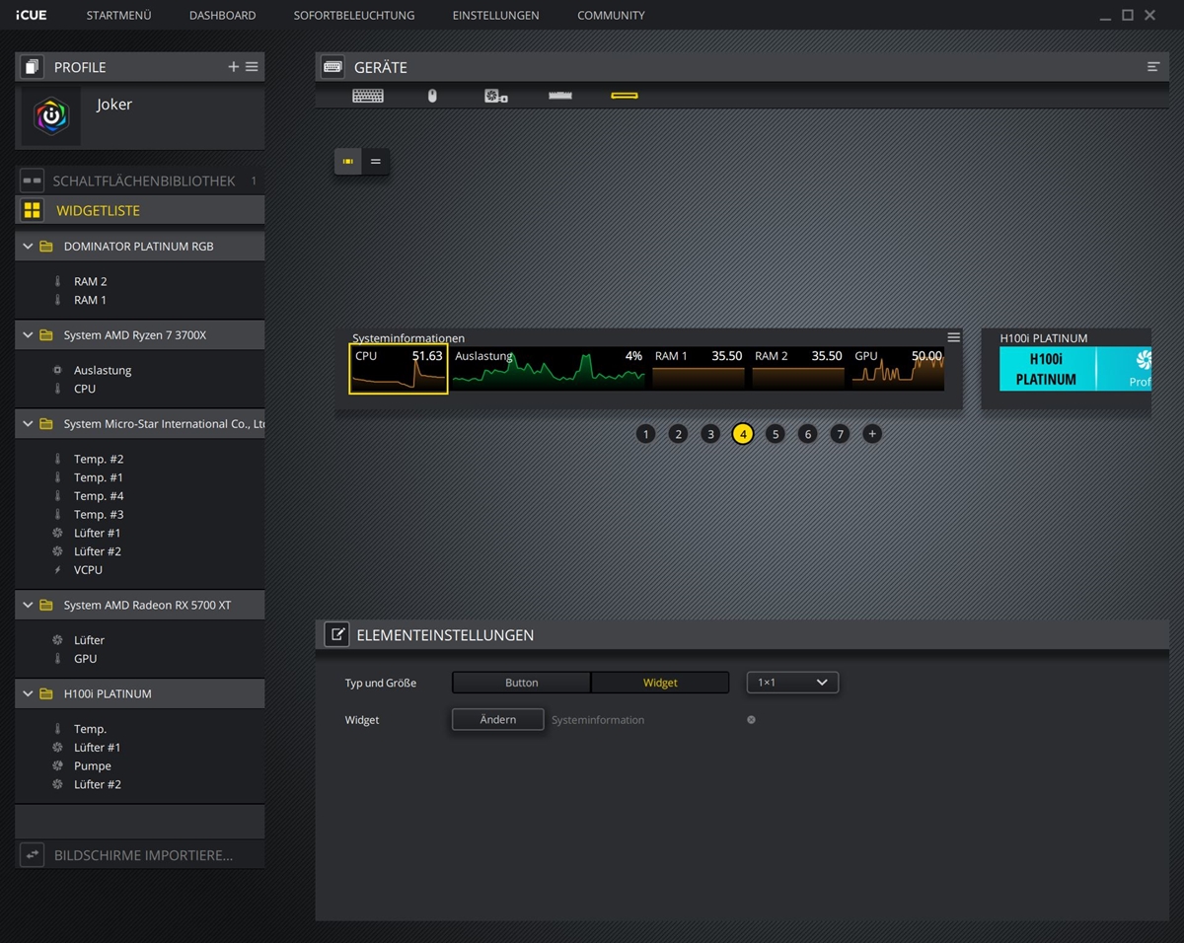Select the yellow highlighted device icon
The height and width of the screenshot is (943, 1184).
point(625,96)
